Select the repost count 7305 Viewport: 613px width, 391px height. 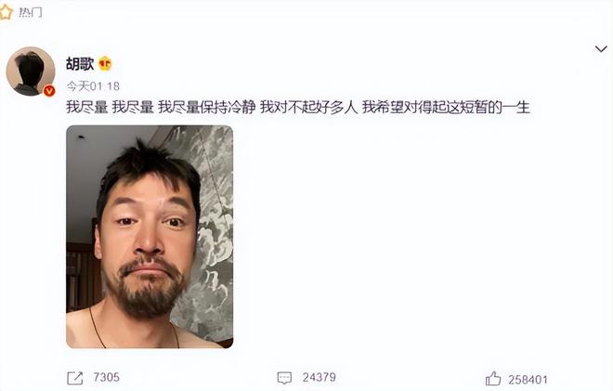coord(106,378)
